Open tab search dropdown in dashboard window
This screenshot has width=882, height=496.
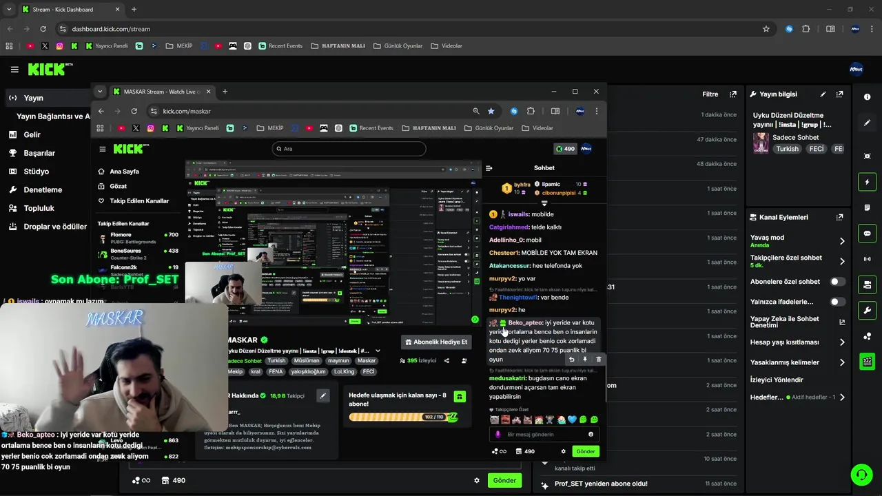click(9, 10)
